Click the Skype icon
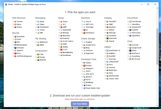 tap(38, 22)
